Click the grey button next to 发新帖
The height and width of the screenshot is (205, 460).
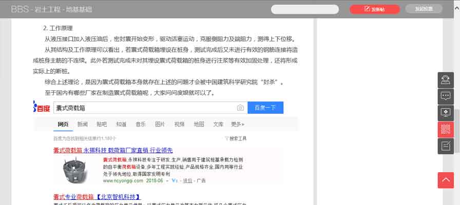(x=424, y=9)
